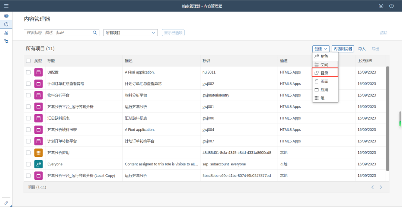The image size is (402, 207).
Task: Choose 页面 from the create menu
Action: (x=325, y=81)
